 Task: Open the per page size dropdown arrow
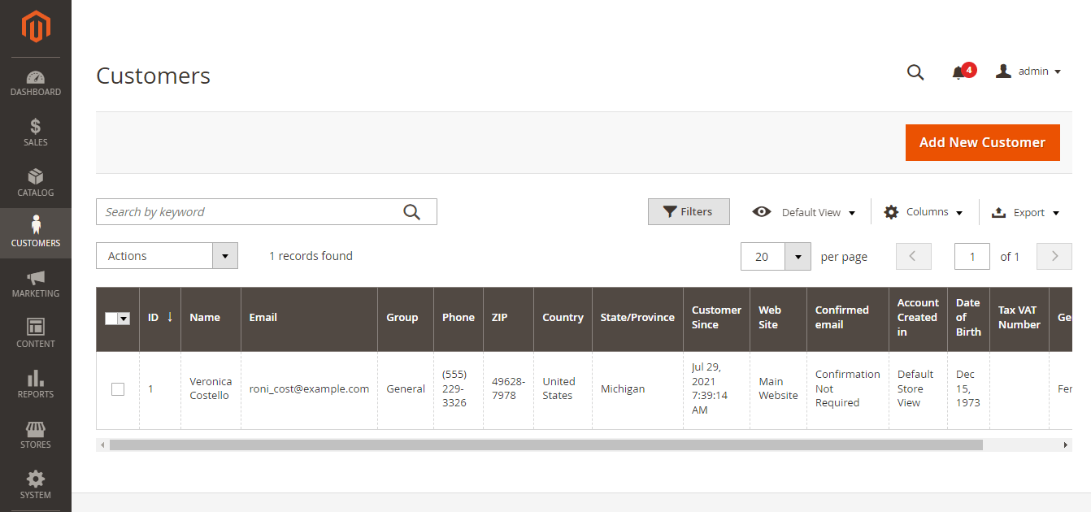(x=798, y=256)
